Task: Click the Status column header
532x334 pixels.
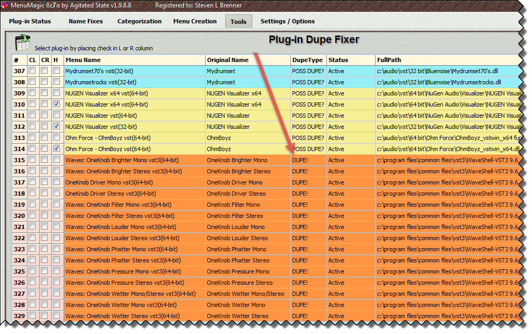Action: pyautogui.click(x=351, y=60)
